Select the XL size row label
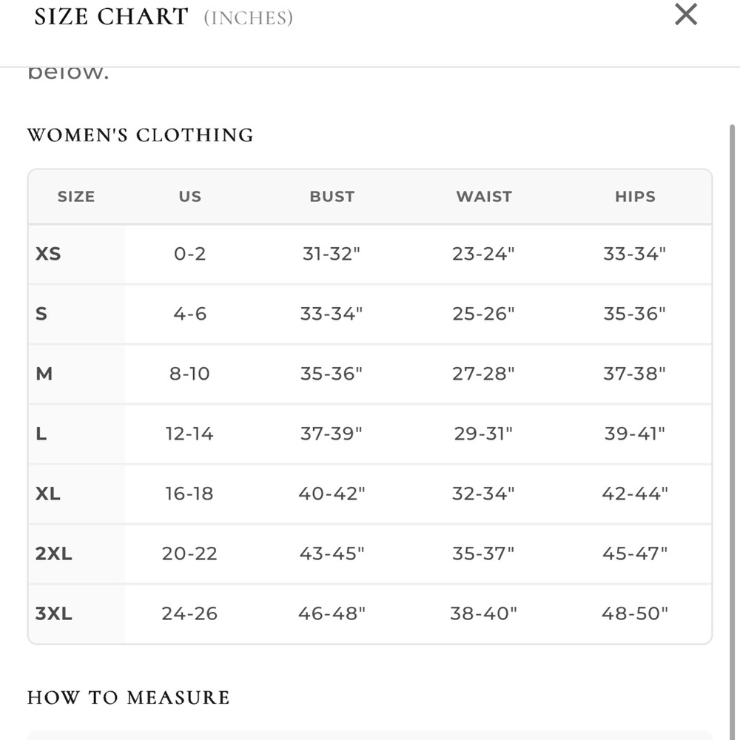 47,494
